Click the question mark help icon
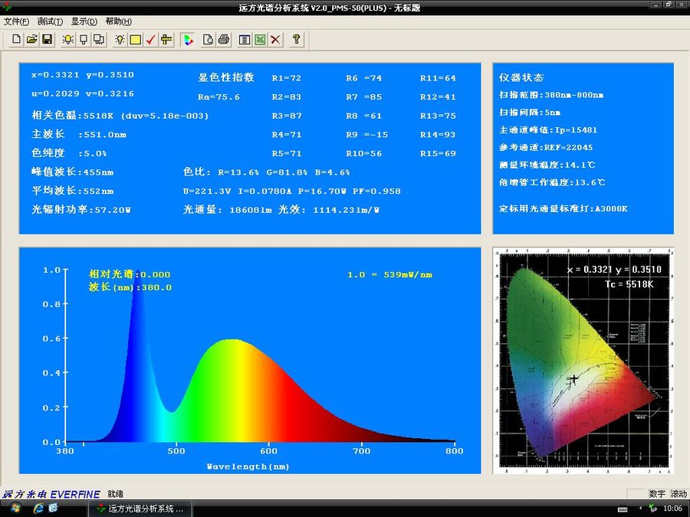 tap(297, 39)
